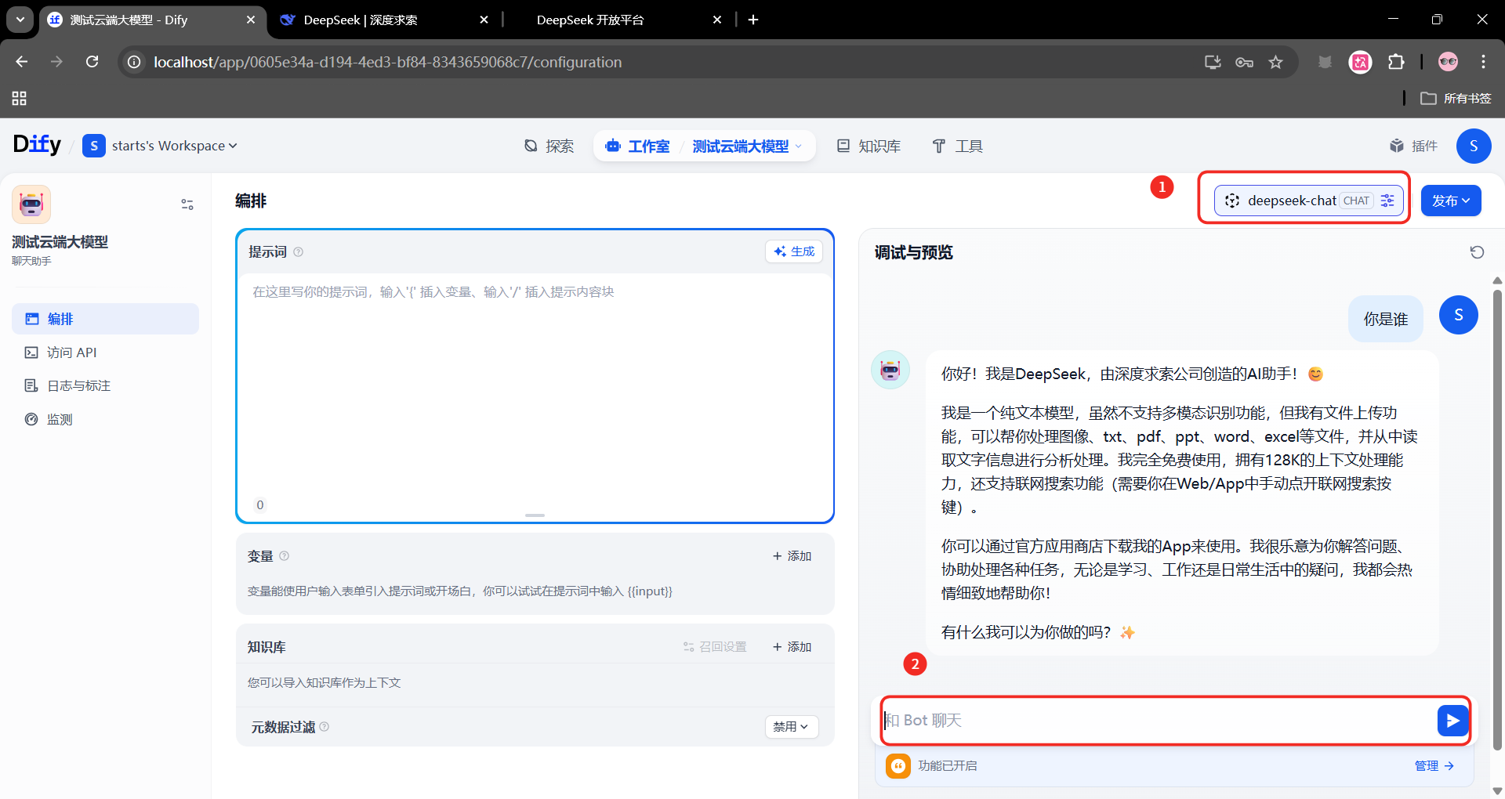Close the DeepSeek 深度求索 browser tab
Viewport: 1505px width, 799px height.
(484, 20)
